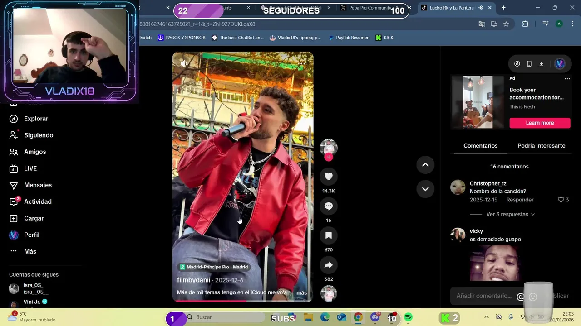Click the taskbar Buscar search box
This screenshot has width=581, height=326.
click(225, 317)
